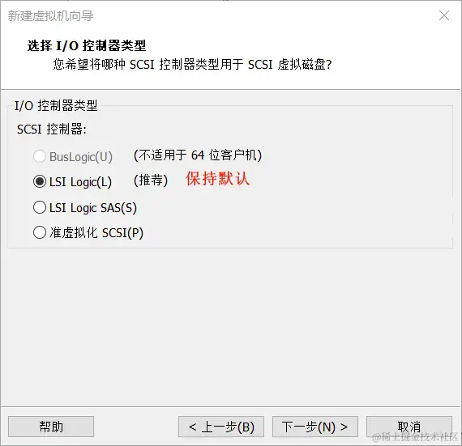Select the LSI Logic(L) radio button
The width and height of the screenshot is (462, 446).
click(x=40, y=181)
